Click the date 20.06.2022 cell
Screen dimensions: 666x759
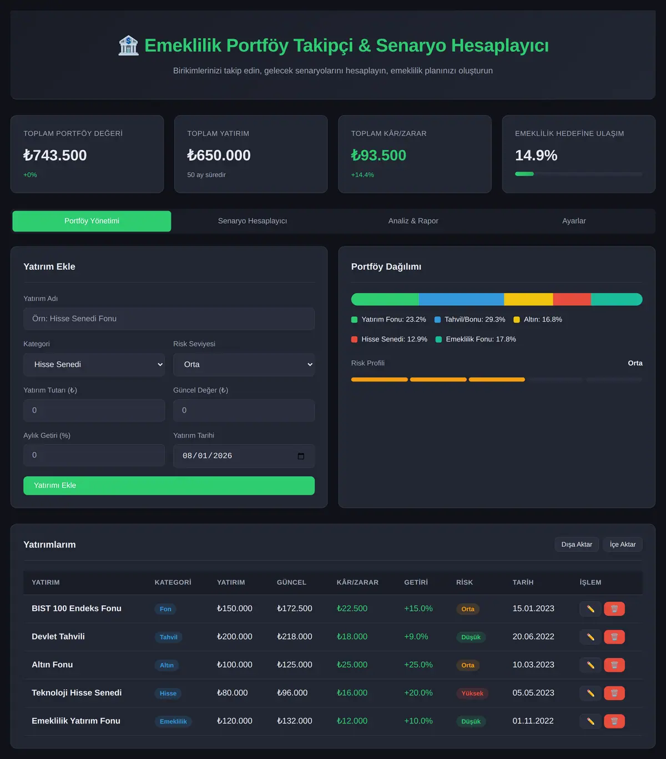[533, 637]
